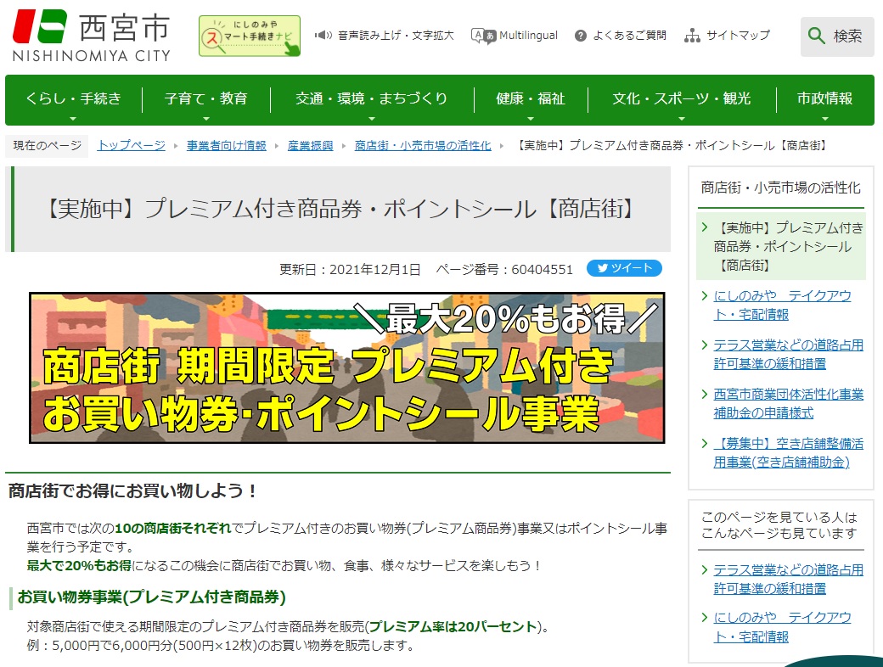Screen dimensions: 883x667
Task: Go to 産業振興 breadcrumb link
Action: tap(310, 146)
